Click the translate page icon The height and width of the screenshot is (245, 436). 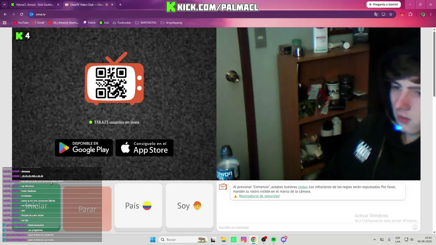(x=376, y=14)
